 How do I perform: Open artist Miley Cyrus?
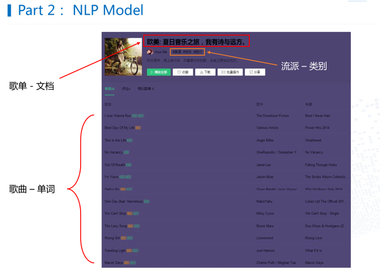tap(265, 214)
